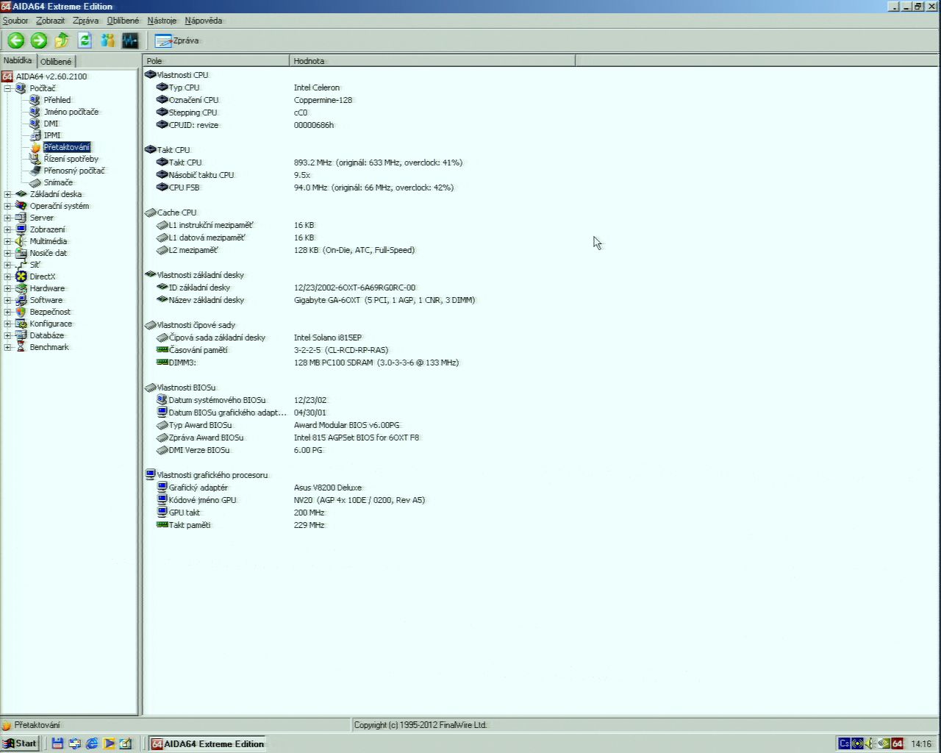This screenshot has width=941, height=753.
Task: Open the Soubor menu
Action: click(x=15, y=21)
